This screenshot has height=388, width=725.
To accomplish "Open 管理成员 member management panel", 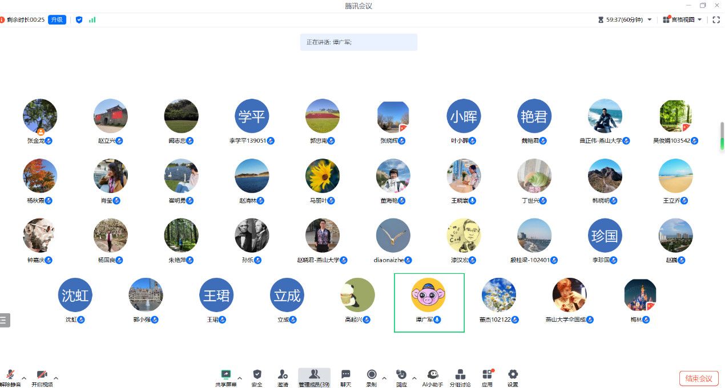I will pyautogui.click(x=314, y=376).
